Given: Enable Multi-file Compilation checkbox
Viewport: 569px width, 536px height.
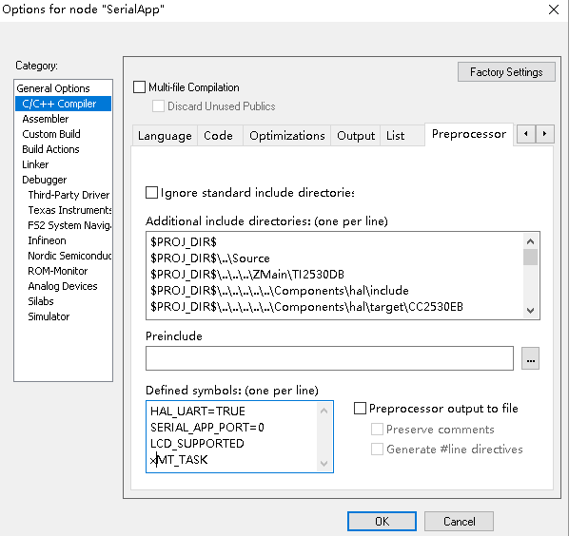Looking at the screenshot, I should (x=139, y=87).
